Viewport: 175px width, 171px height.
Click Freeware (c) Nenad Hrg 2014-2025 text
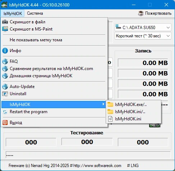[39, 166]
